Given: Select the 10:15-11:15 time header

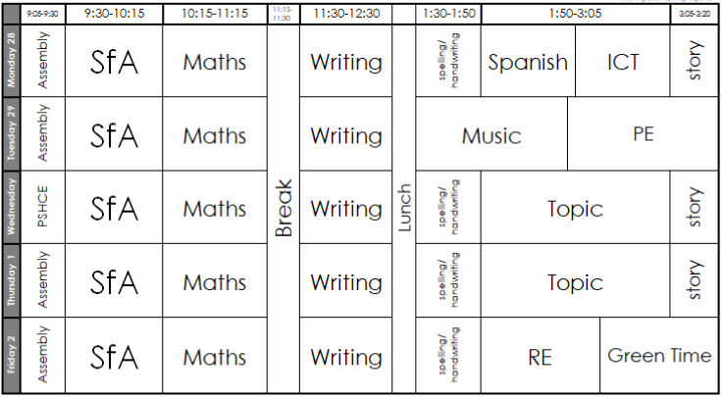Looking at the screenshot, I should tap(215, 15).
